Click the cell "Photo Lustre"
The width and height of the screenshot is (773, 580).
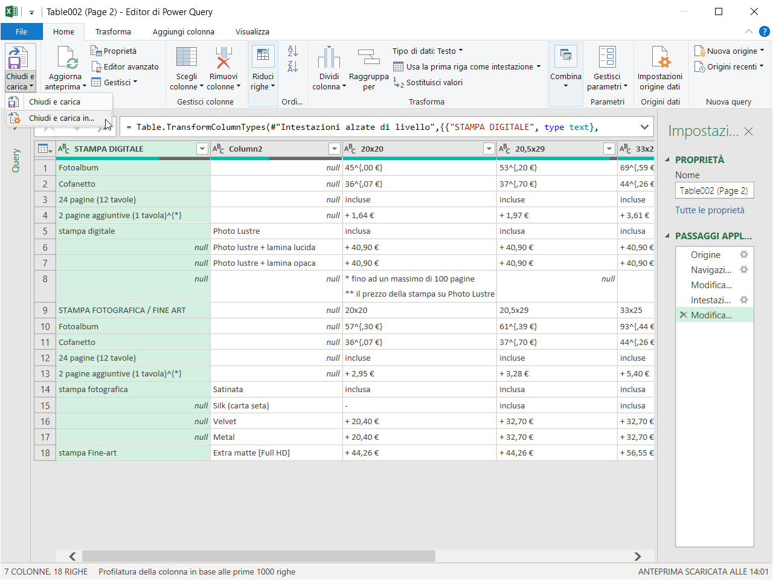coord(276,231)
